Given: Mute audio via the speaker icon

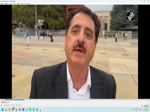Looking at the screenshot, I should (142, 106).
